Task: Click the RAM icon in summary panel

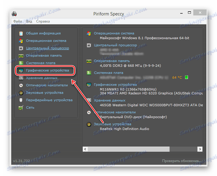Action: (89, 61)
